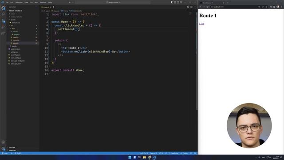Open the Source Control view
This screenshot has height=160, width=284.
tap(3, 21)
